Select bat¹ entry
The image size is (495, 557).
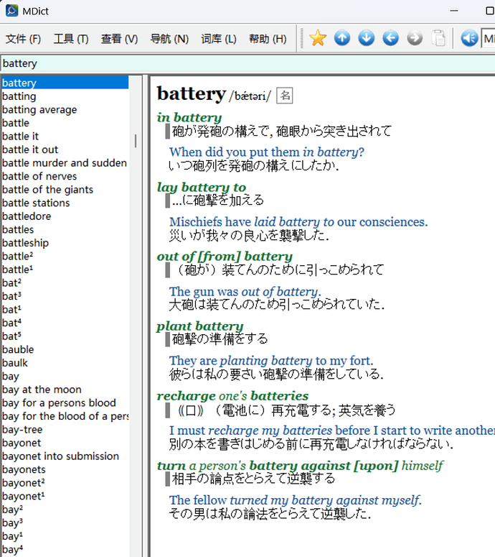tap(11, 310)
